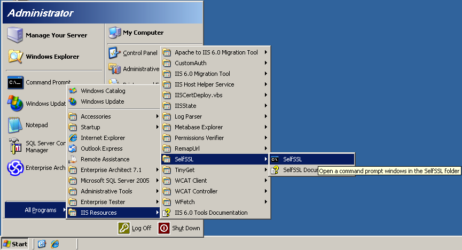Select Windows Catalog menu entry
The image size is (462, 250).
pos(103,91)
